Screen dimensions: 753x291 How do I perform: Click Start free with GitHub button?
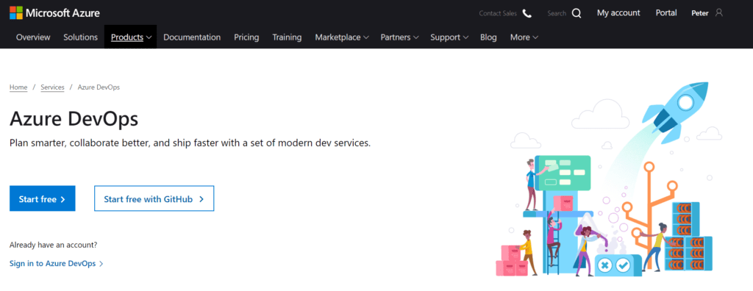pyautogui.click(x=154, y=199)
